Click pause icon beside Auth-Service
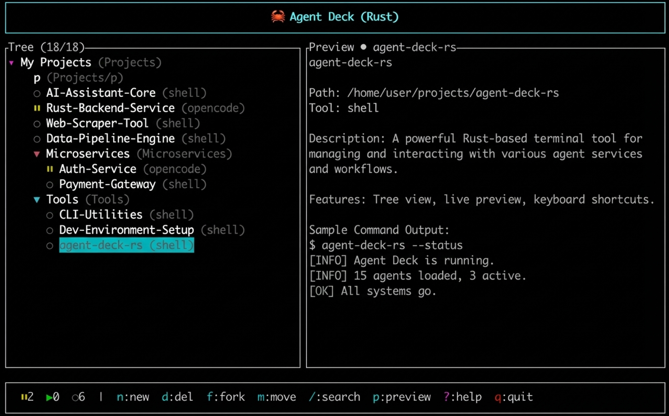This screenshot has height=416, width=669. point(50,169)
